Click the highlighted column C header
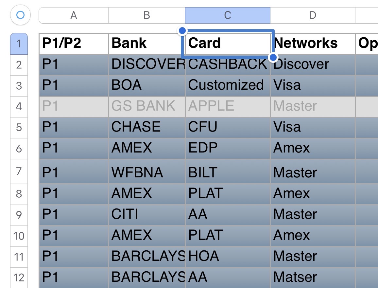 pos(228,15)
